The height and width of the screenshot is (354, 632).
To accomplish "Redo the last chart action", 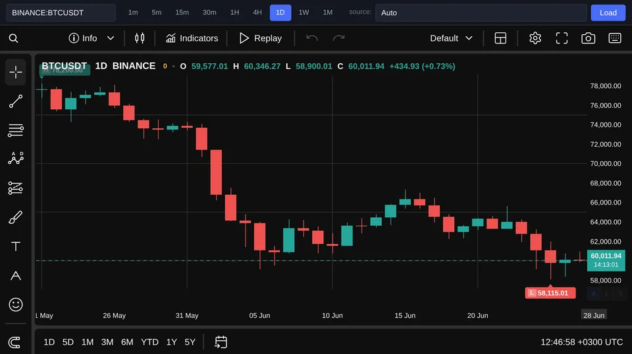I will (338, 38).
